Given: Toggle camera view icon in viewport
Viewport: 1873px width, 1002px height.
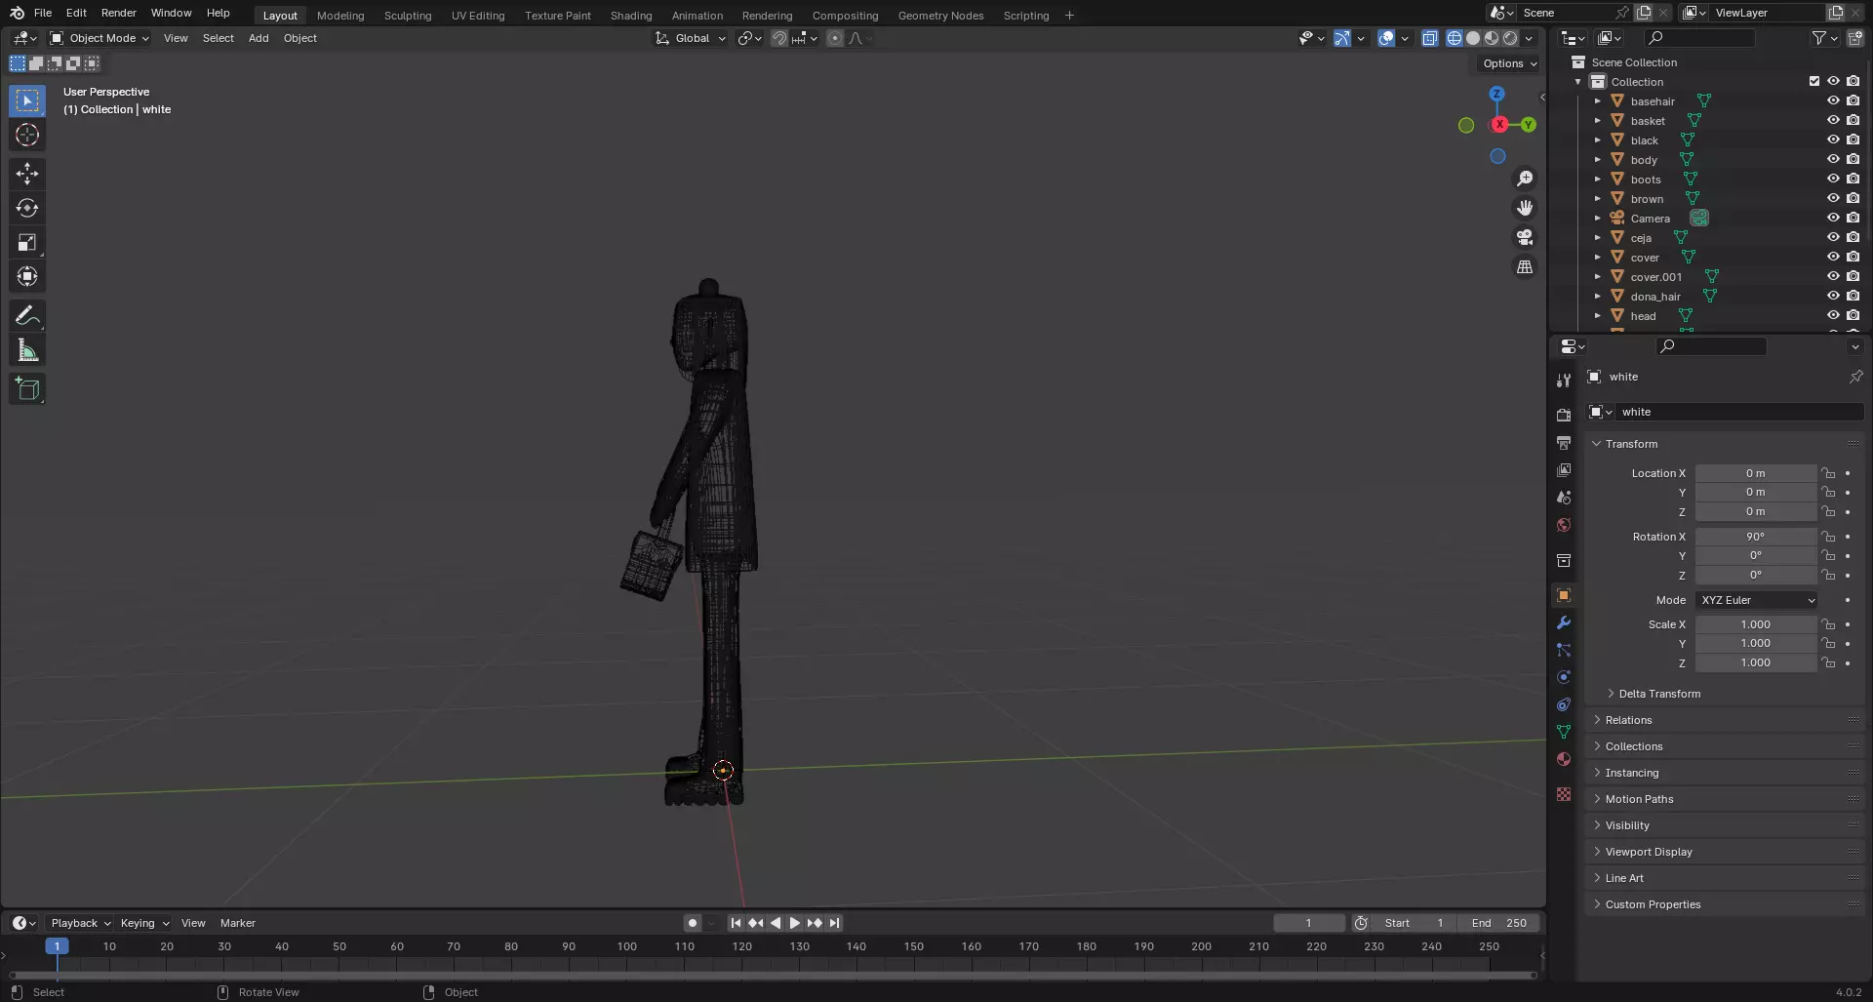Looking at the screenshot, I should tap(1525, 237).
